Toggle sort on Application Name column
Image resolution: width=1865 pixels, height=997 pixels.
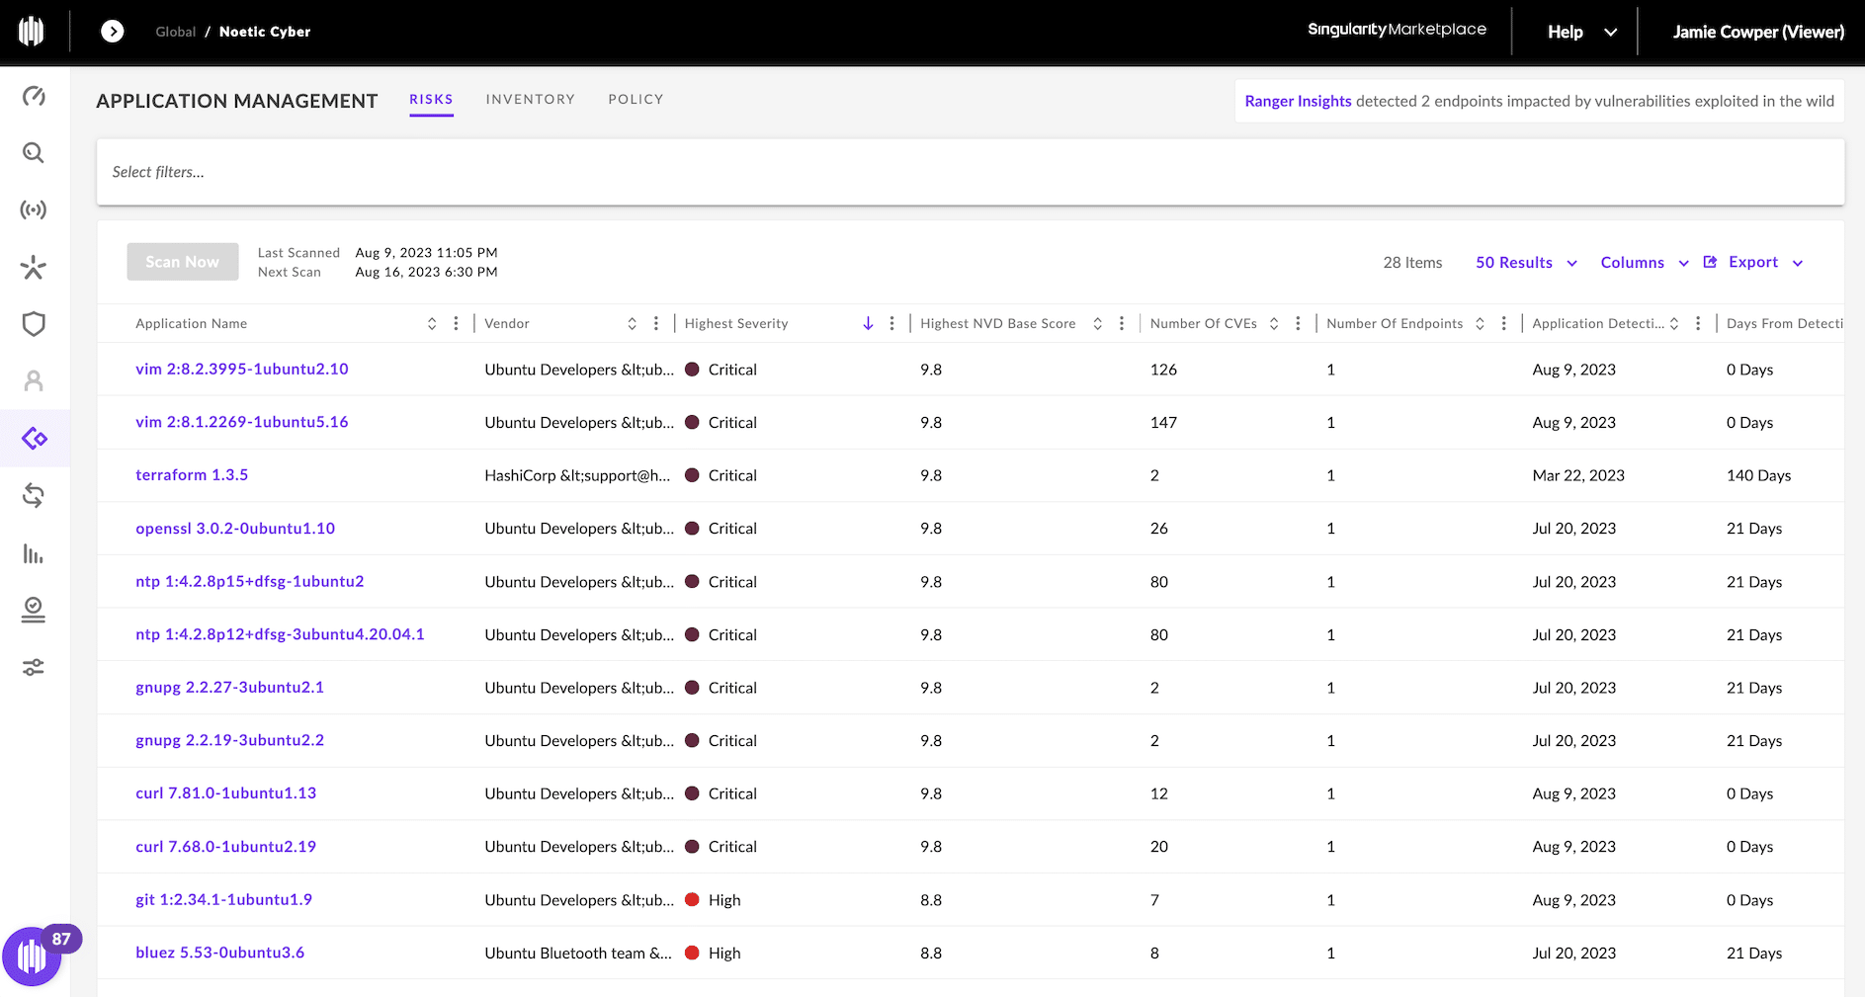432,323
